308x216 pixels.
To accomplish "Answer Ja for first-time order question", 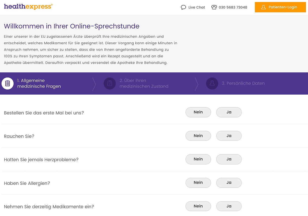I will [229, 112].
